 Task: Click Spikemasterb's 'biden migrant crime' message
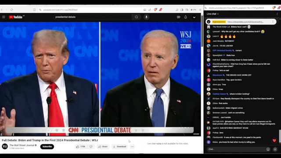[234, 108]
